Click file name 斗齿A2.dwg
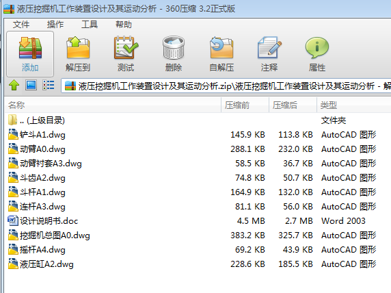Image resolution: width=391 pixels, height=293 pixels. [42, 178]
